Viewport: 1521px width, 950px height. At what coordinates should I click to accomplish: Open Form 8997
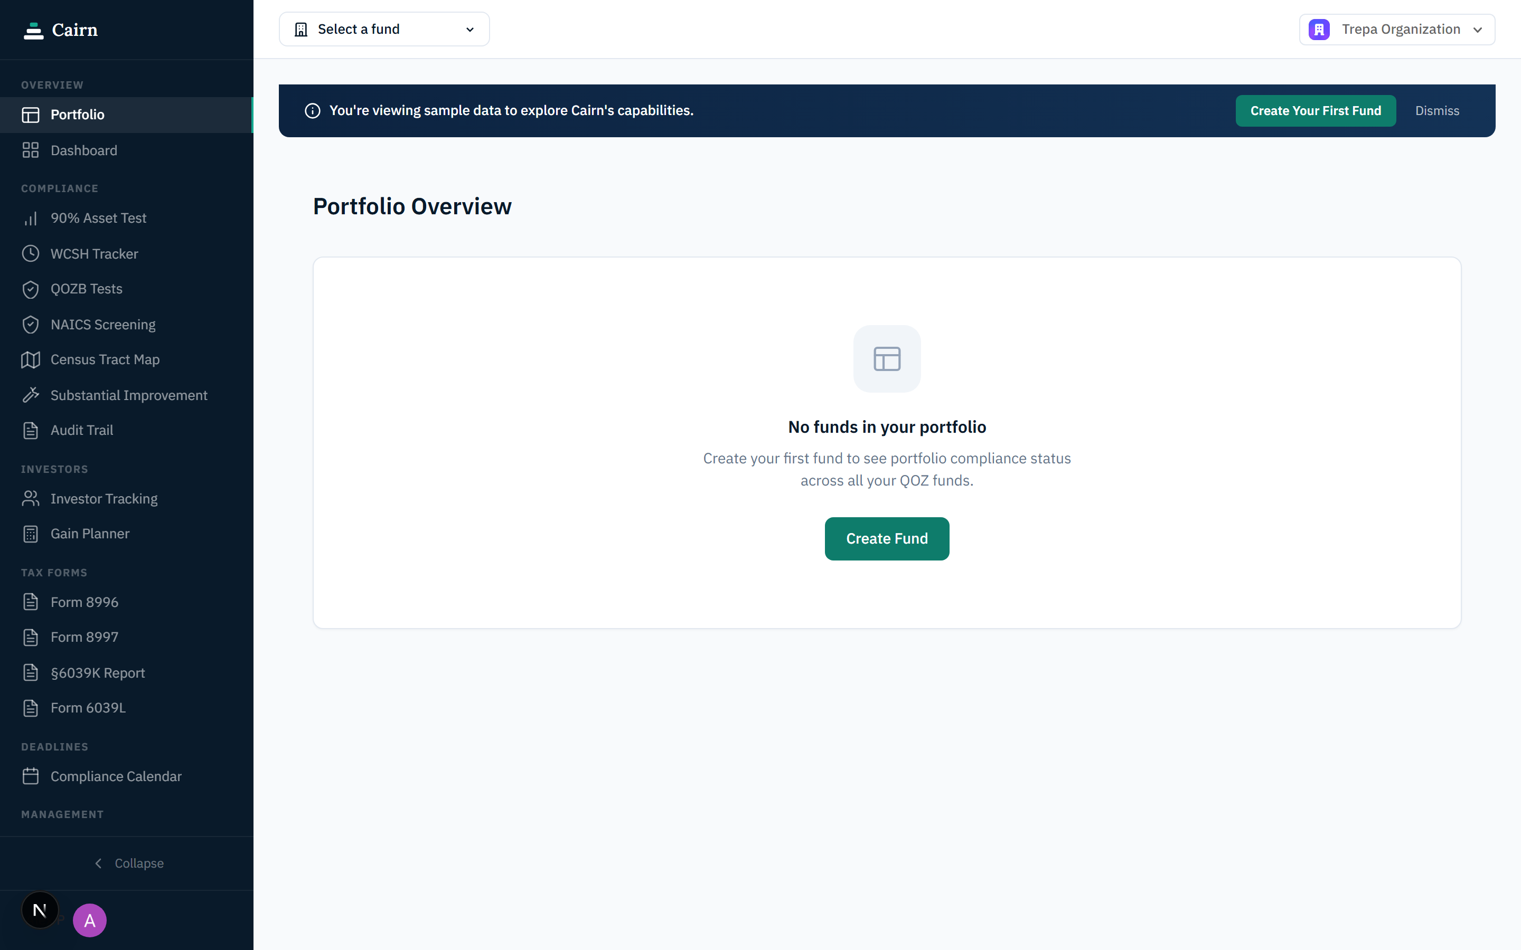126,637
